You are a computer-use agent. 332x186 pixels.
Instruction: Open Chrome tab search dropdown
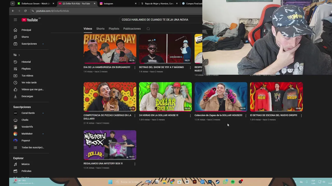[12, 3]
